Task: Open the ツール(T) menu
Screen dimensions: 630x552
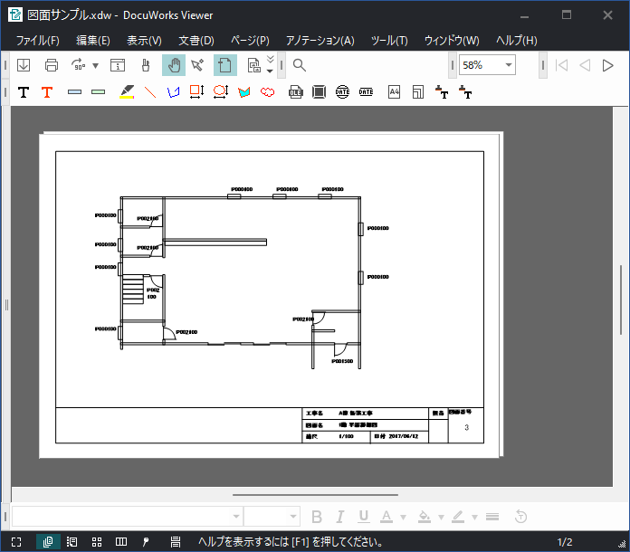Action: click(389, 41)
